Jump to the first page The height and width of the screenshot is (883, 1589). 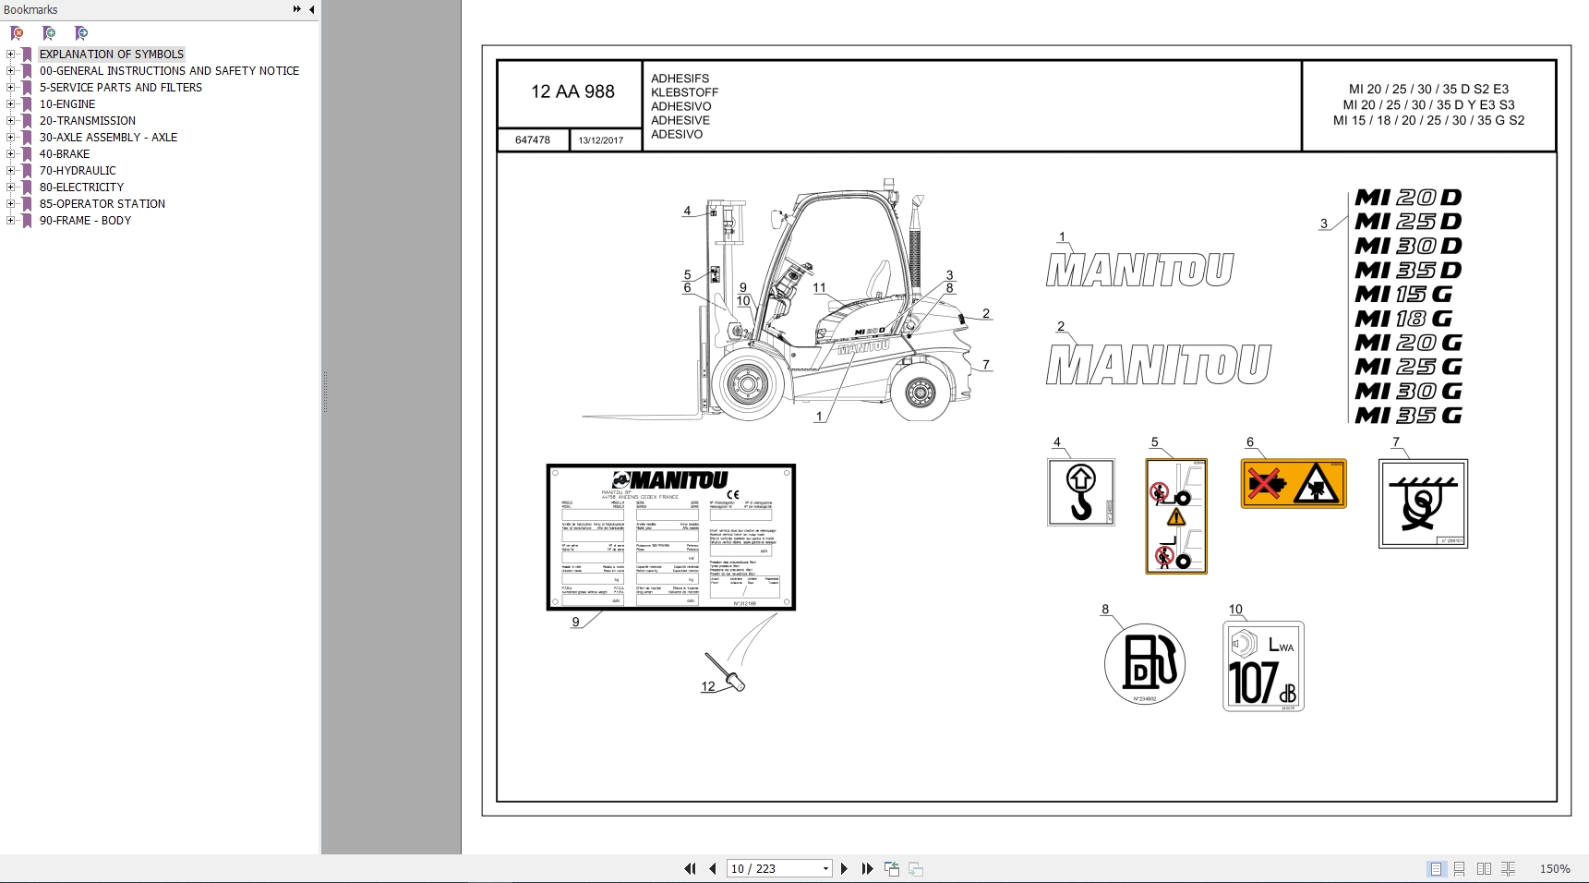[x=690, y=868]
